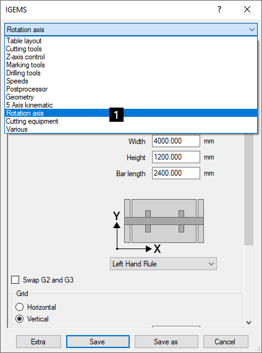Click the Width input field

click(176, 141)
